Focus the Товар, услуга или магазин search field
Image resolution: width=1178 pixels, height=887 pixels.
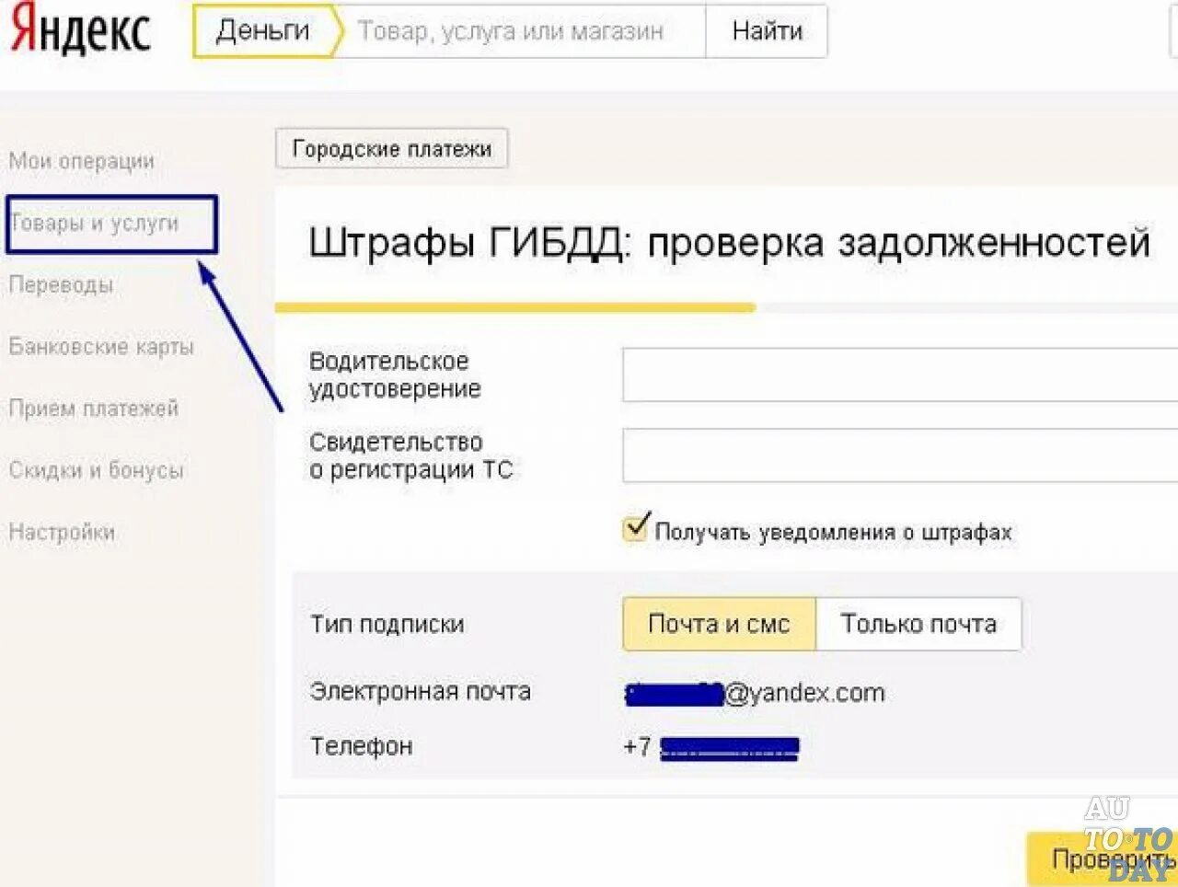[x=521, y=31]
